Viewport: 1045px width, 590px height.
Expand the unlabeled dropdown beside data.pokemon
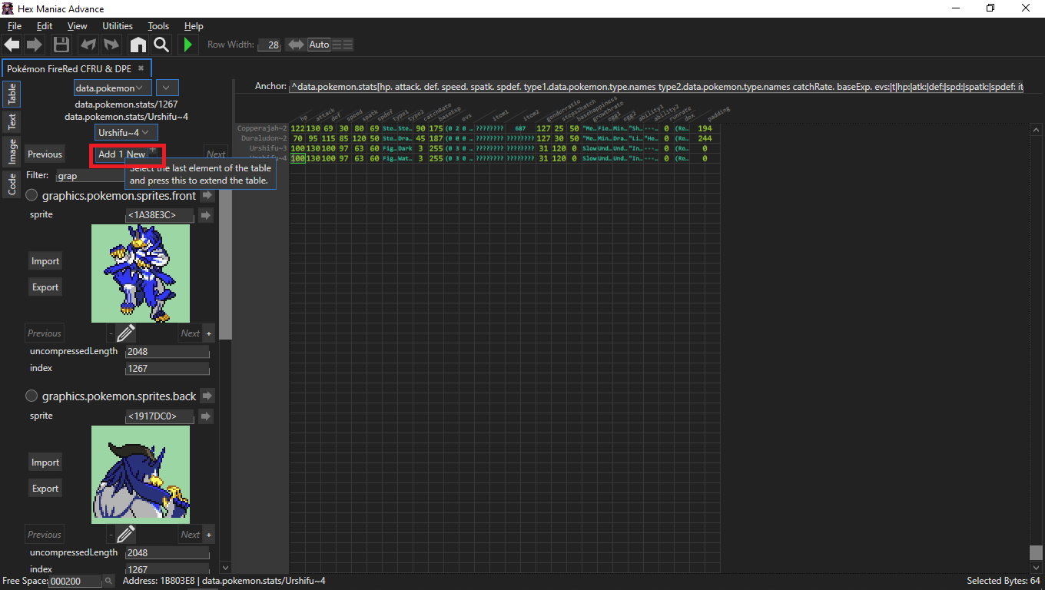coord(168,88)
